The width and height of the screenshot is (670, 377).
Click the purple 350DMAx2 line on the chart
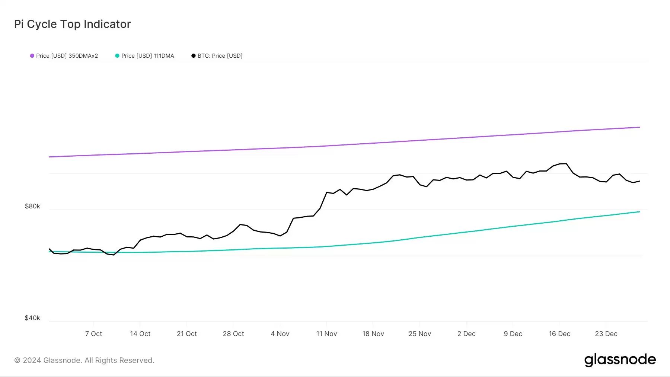335,145
